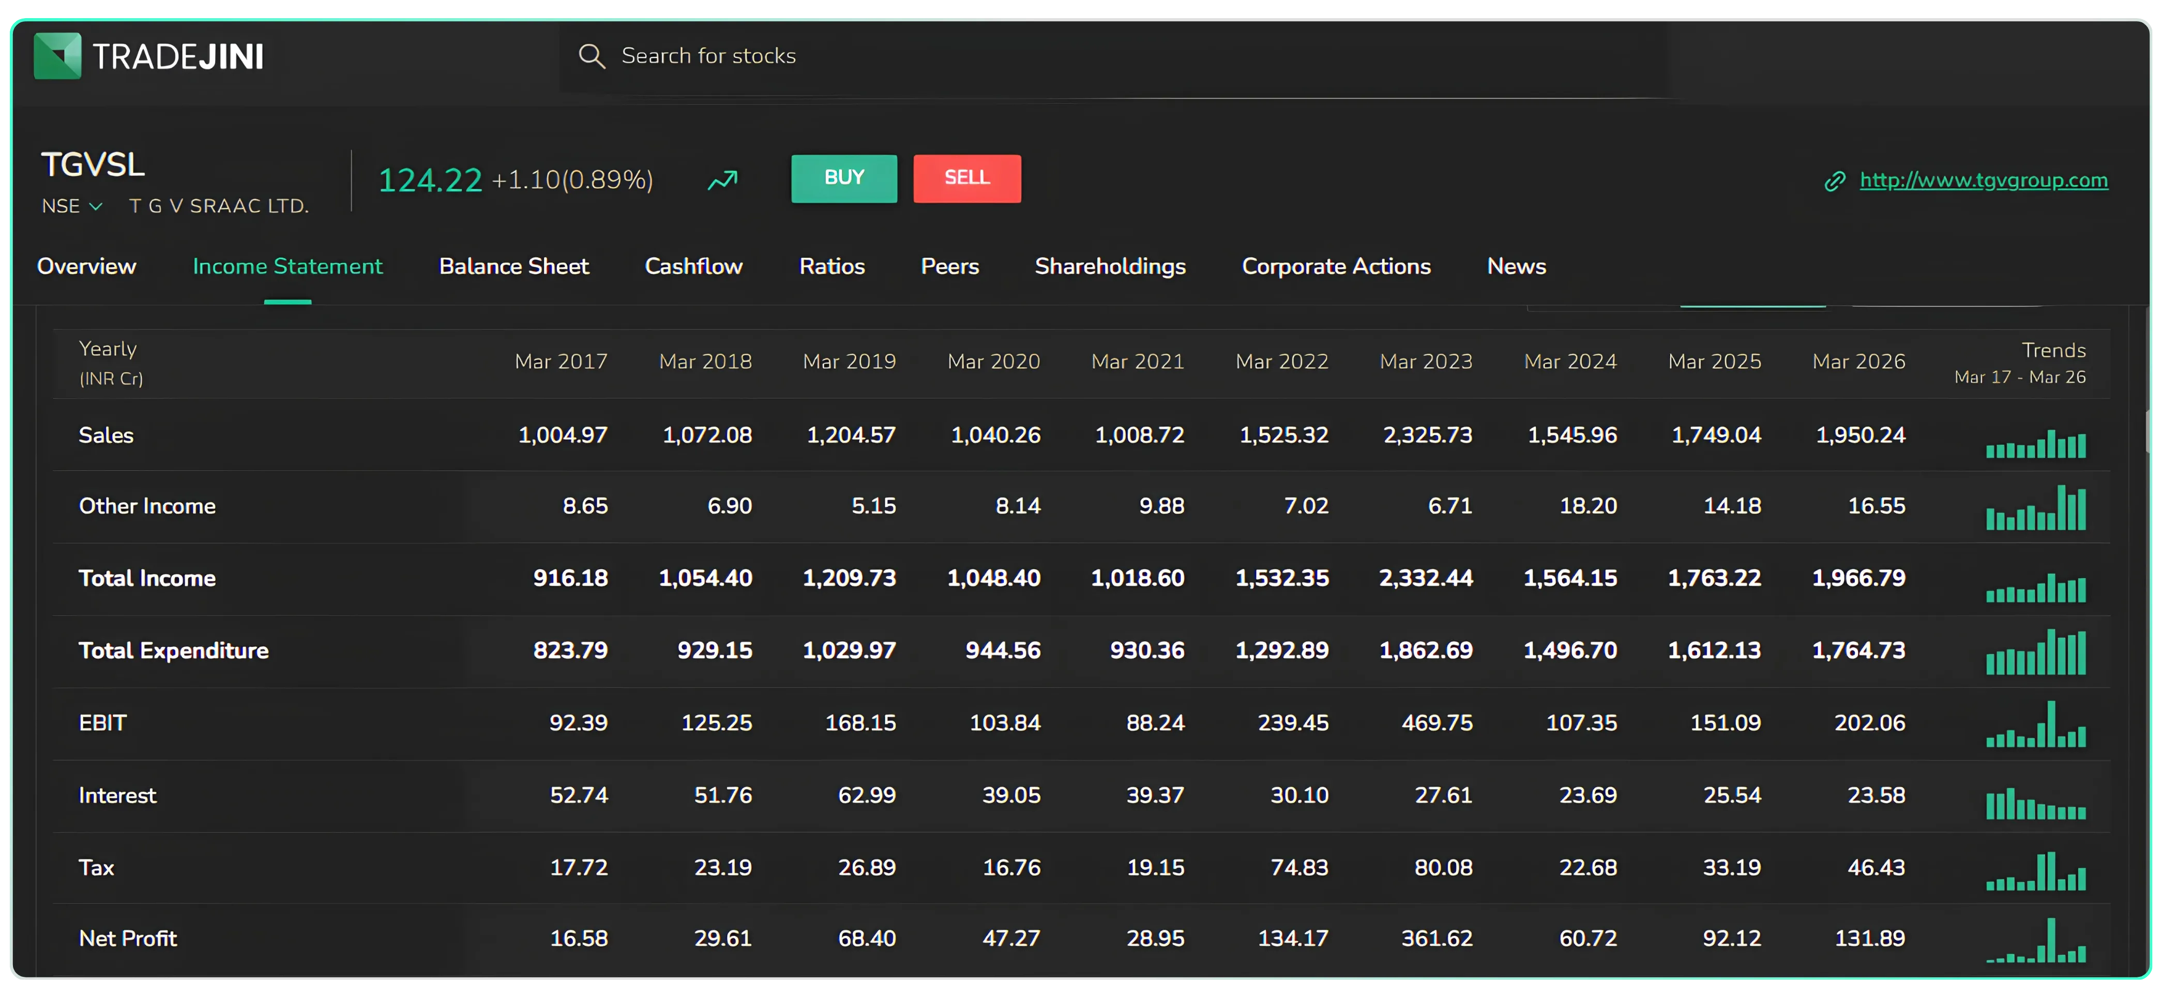The height and width of the screenshot is (996, 2162).
Task: Open the Net Profit trend chart
Action: click(2035, 940)
